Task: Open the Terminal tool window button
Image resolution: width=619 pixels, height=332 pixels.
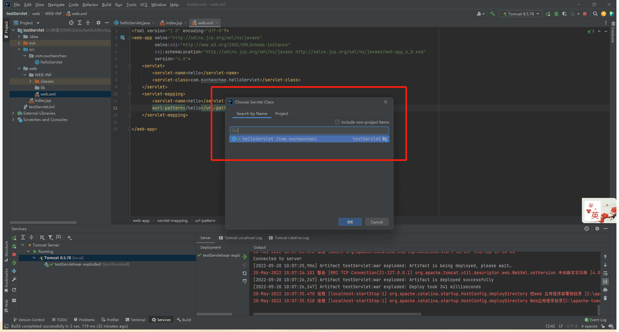Action: pyautogui.click(x=135, y=320)
